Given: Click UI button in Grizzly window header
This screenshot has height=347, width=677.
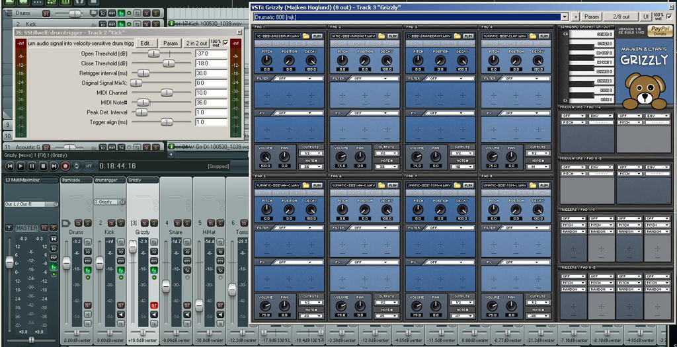Looking at the screenshot, I should click(646, 17).
